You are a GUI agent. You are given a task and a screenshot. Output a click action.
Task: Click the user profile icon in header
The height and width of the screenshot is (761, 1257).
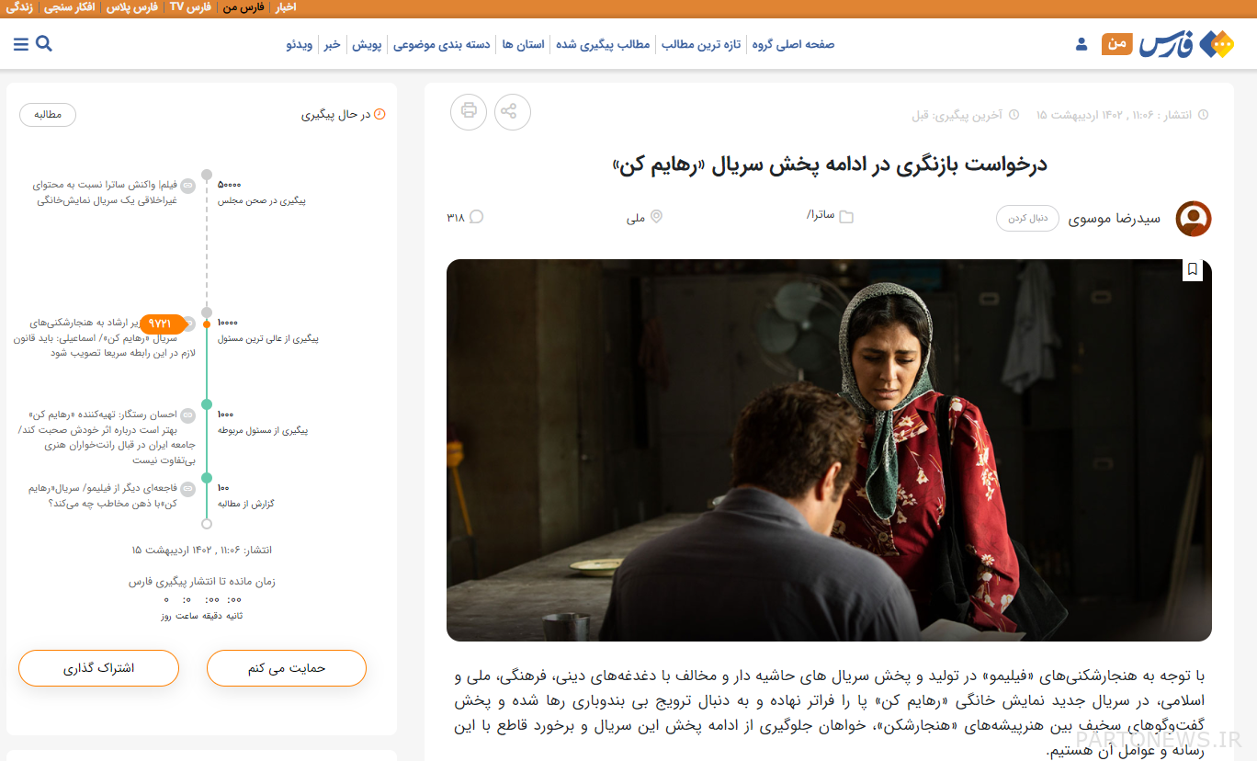1081,44
